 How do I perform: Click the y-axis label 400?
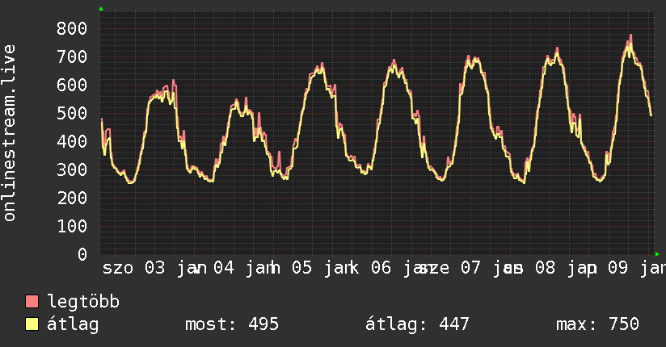tap(72, 141)
